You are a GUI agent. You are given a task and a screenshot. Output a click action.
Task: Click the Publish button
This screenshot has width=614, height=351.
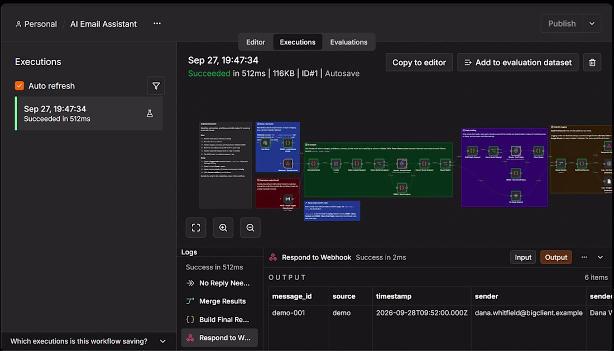point(562,23)
